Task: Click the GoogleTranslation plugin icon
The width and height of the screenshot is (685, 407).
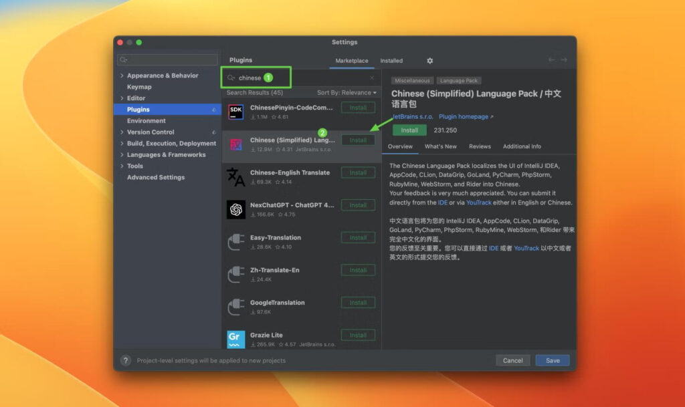Action: click(x=236, y=306)
